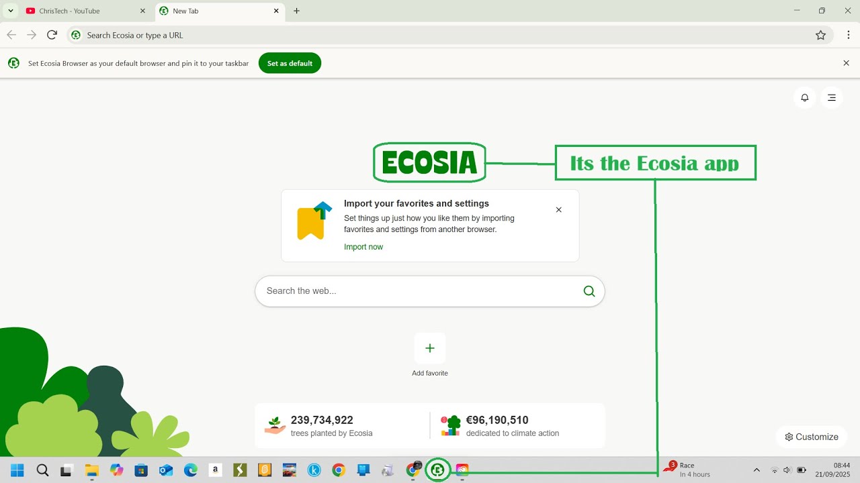Bookmark this tab with the star icon
Image resolution: width=860 pixels, height=483 pixels.
tap(820, 35)
